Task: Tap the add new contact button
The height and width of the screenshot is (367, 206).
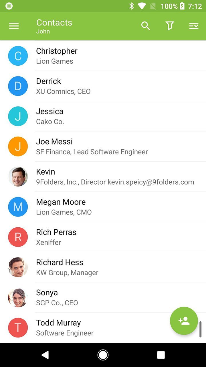Action: 184,321
